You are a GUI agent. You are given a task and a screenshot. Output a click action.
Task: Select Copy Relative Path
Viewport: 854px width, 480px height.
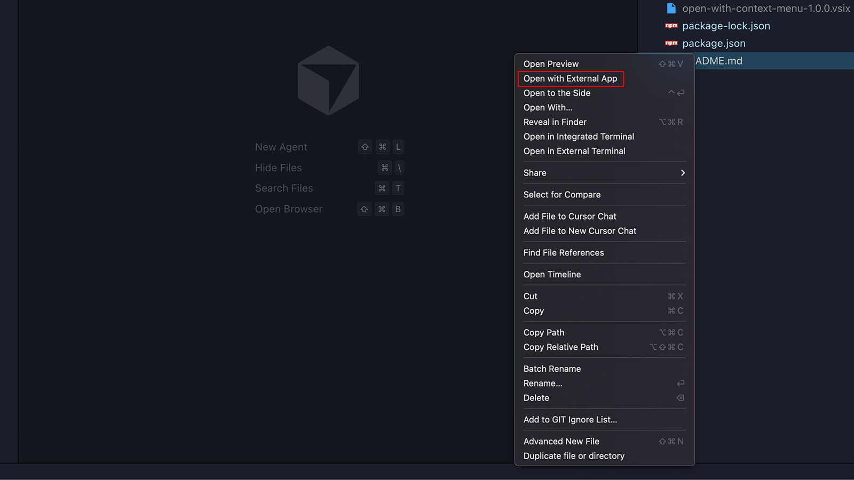click(x=560, y=347)
